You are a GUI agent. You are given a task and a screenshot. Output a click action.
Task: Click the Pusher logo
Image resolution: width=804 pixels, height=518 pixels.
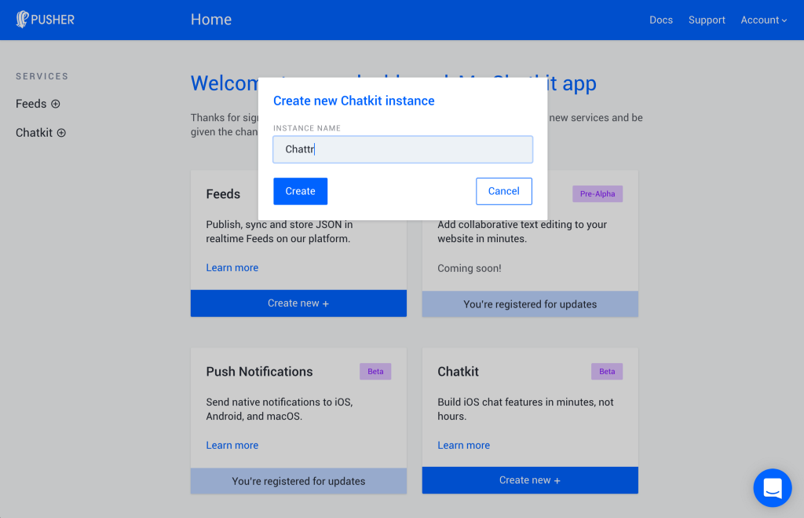(x=45, y=20)
